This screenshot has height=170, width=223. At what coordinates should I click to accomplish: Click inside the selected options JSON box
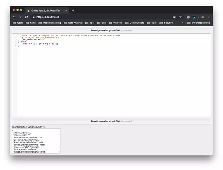[x=36, y=141]
